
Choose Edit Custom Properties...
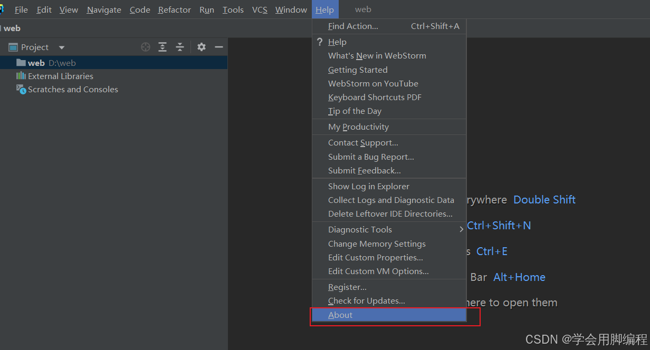click(389, 257)
